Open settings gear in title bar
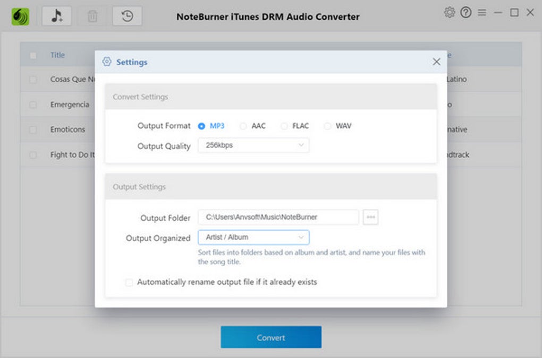Image resolution: width=542 pixels, height=358 pixels. coord(450,13)
